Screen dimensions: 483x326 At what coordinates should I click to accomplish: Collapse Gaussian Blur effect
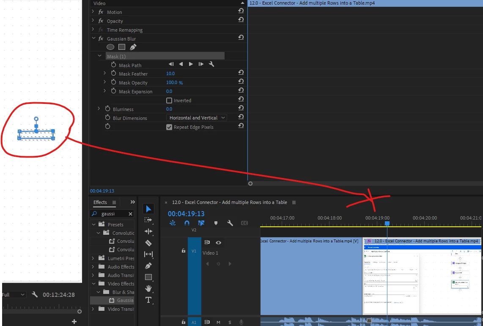pyautogui.click(x=93, y=38)
